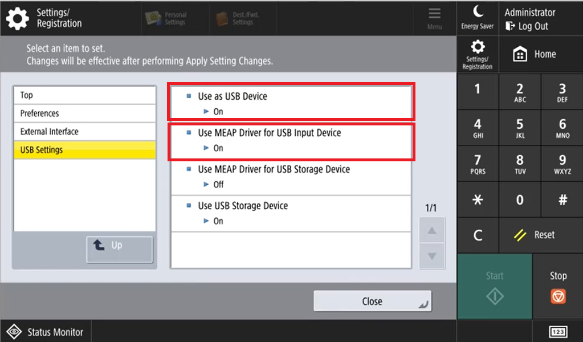
Task: Click the page down arrow
Action: point(432,256)
